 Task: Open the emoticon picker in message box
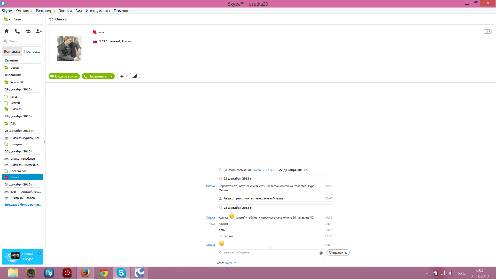tap(321, 253)
